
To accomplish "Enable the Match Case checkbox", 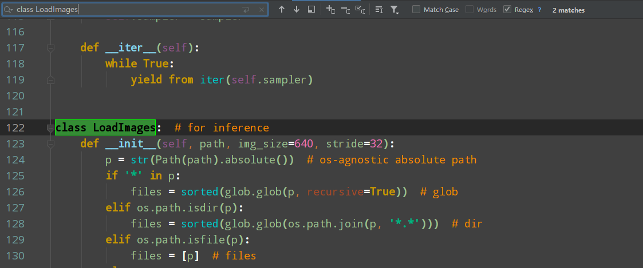I will [416, 9].
